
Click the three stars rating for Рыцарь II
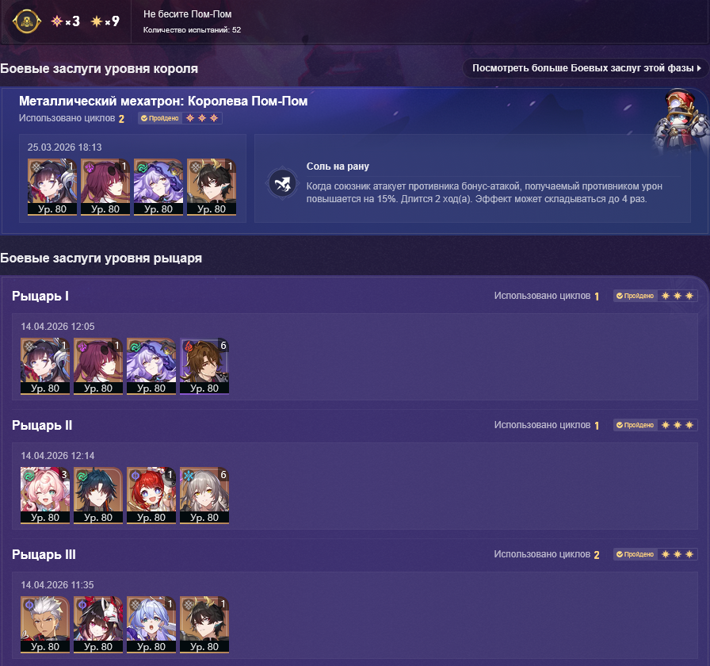tap(678, 425)
